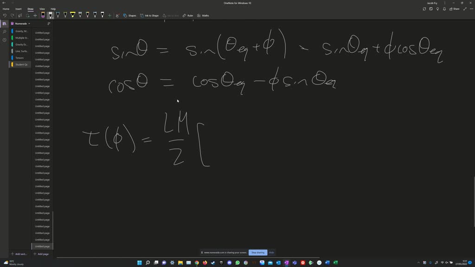
Task: Open WhatsApp from taskbar
Action: [x=237, y=262]
